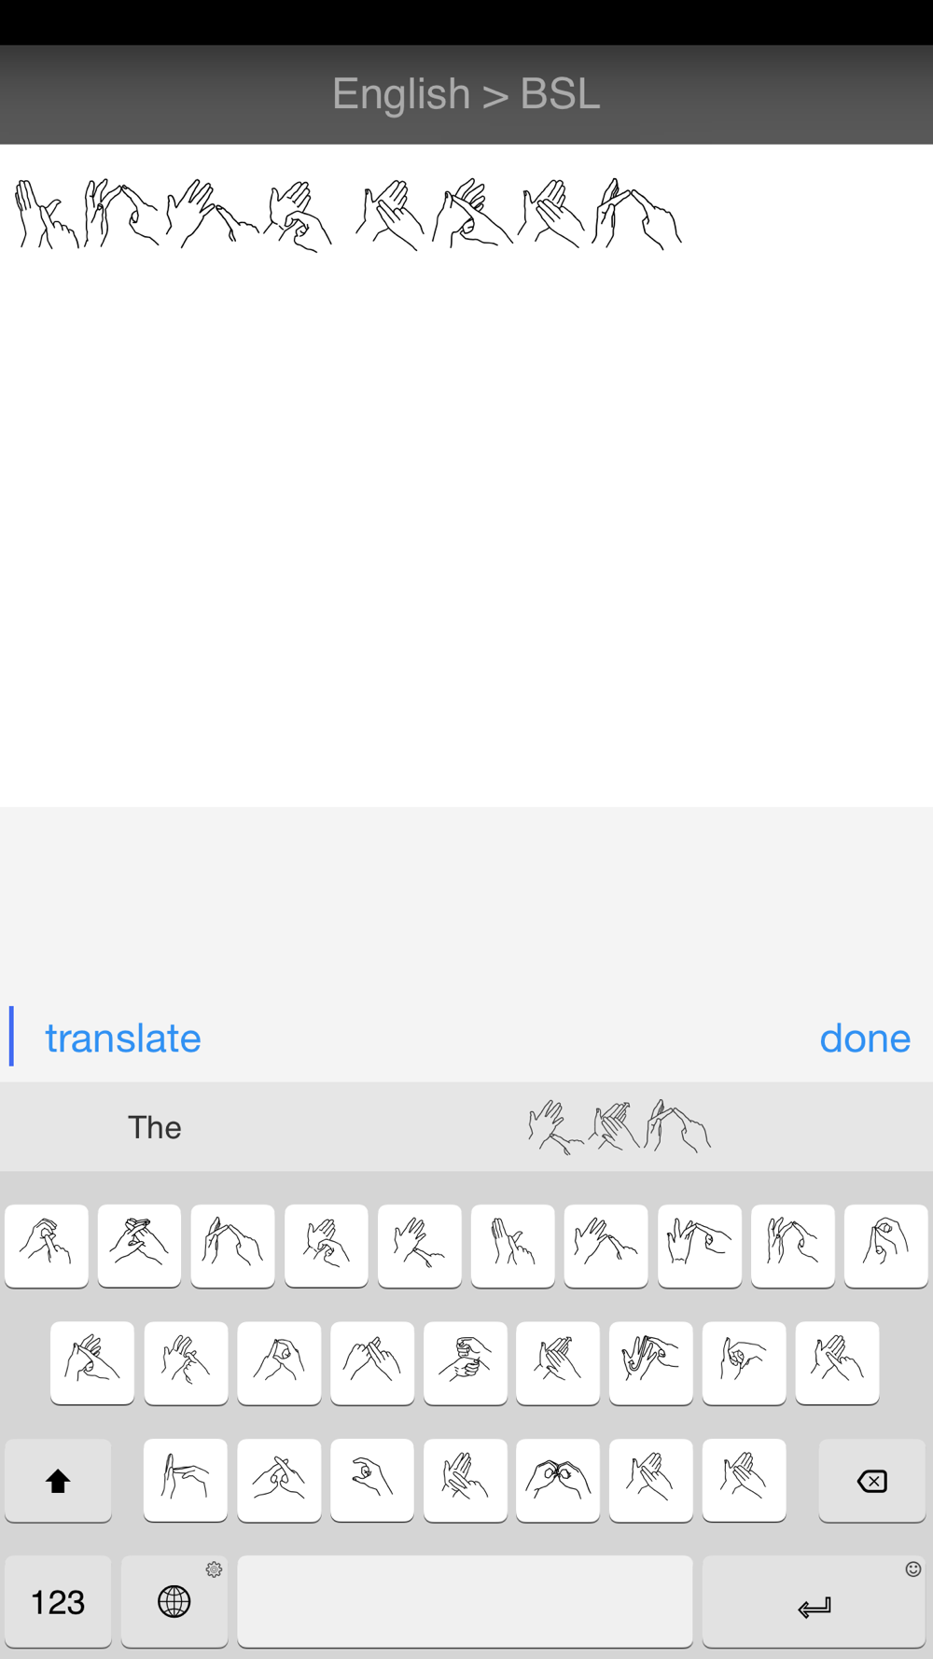
Task: Tap the BSL sign key in L position
Action: tap(837, 1362)
